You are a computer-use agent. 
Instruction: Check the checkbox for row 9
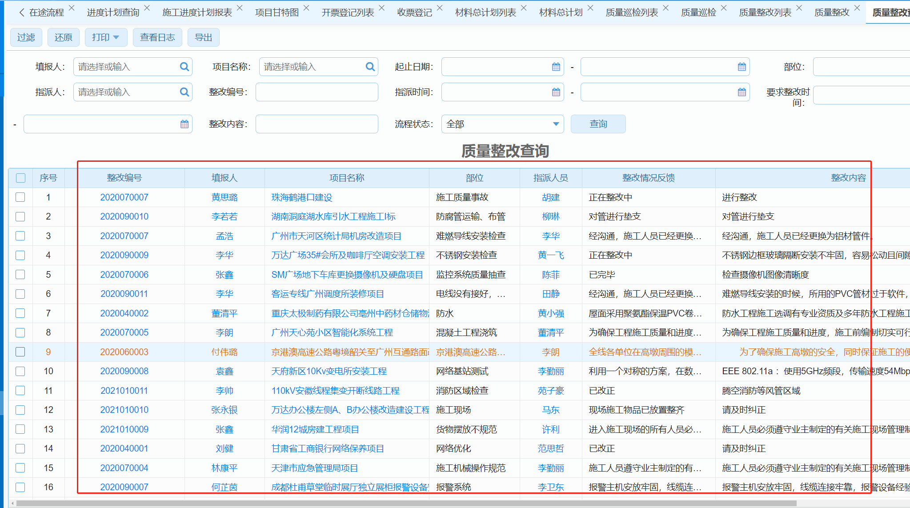(20, 352)
